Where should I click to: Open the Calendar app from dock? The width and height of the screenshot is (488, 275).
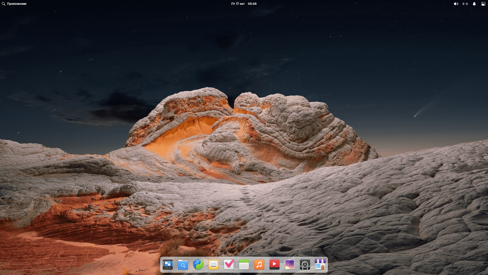point(244,265)
